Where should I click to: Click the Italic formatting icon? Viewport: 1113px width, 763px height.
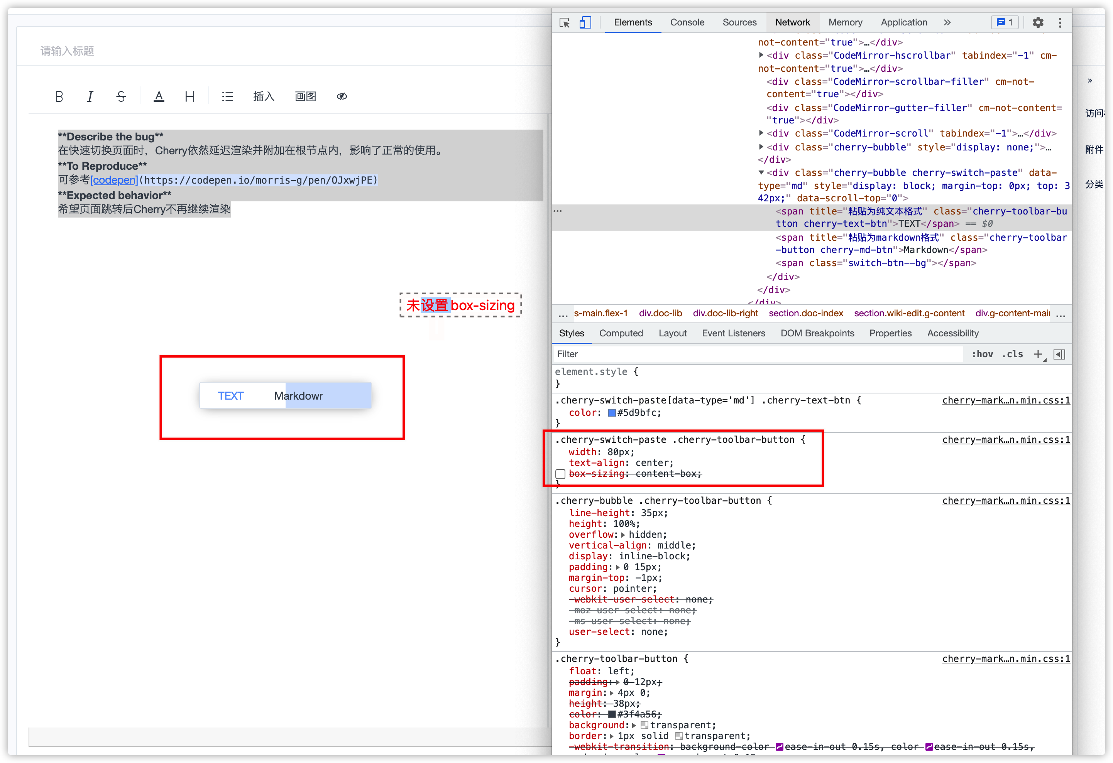click(x=90, y=96)
